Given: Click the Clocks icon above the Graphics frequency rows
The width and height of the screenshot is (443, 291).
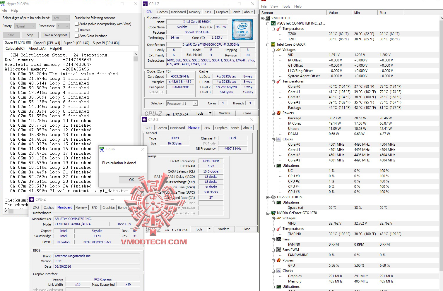Looking at the screenshot, I should [x=278, y=271].
